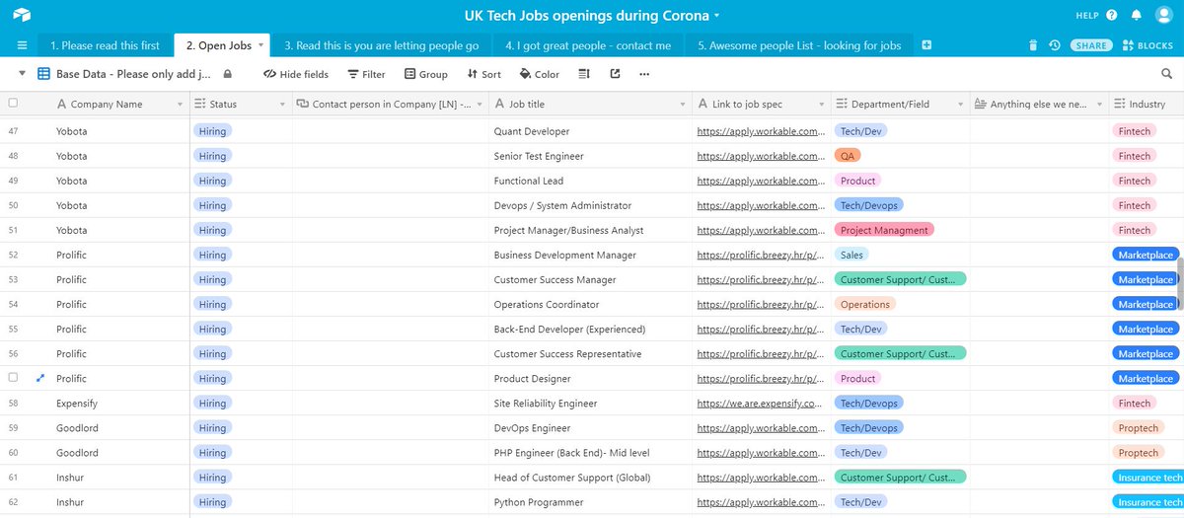
Task: Open notifications bell icon
Action: pos(1137,16)
